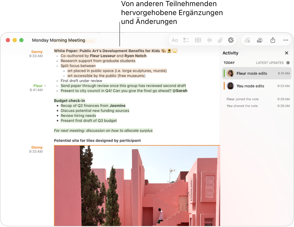Select the 'You made edits' activity row

257,86
